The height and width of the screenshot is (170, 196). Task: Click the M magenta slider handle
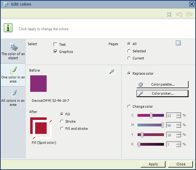tap(163, 125)
